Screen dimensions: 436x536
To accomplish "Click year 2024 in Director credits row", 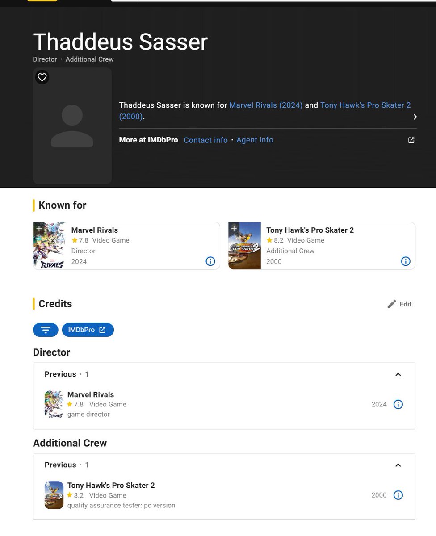I will coord(379,404).
